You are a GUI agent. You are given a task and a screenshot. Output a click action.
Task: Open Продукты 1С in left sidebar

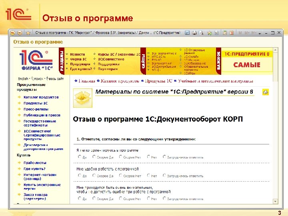(36, 103)
